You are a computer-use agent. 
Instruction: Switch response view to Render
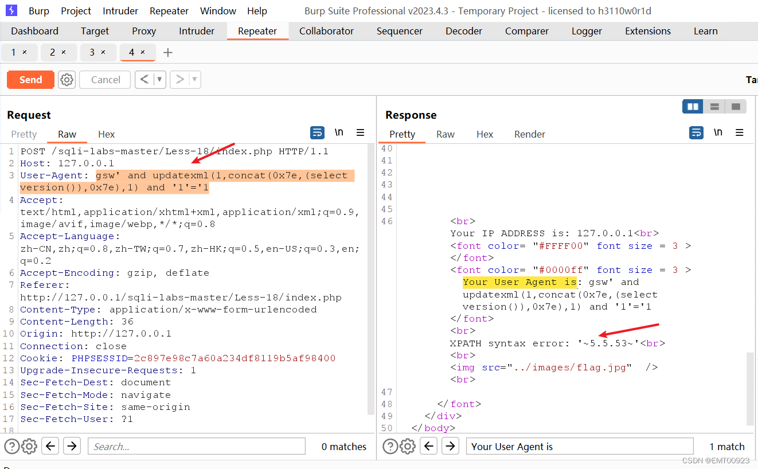click(529, 134)
